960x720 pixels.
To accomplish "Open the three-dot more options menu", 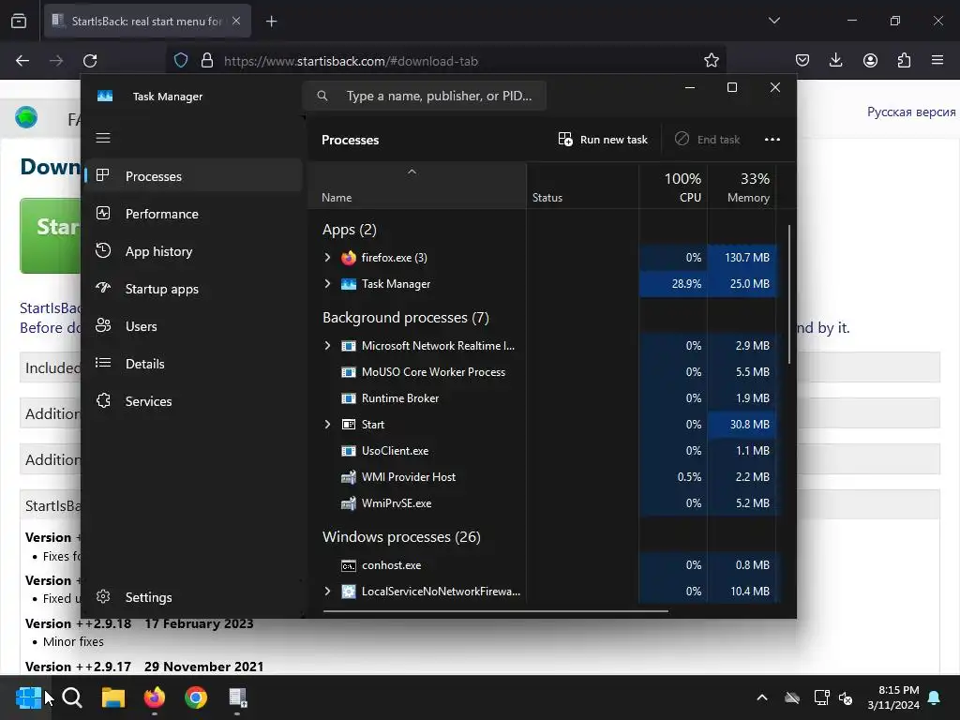I will pos(772,140).
